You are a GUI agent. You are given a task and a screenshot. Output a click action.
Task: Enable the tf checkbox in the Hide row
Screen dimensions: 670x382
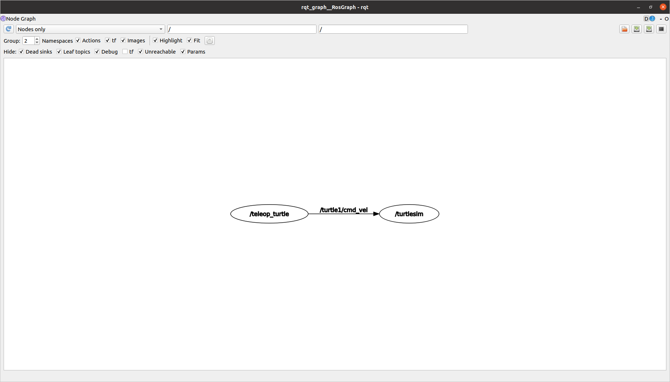point(125,51)
